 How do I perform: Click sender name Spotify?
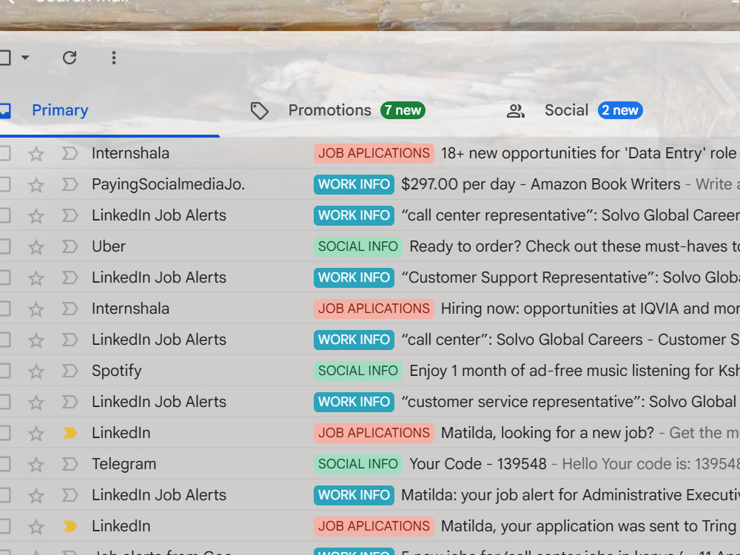(x=117, y=371)
